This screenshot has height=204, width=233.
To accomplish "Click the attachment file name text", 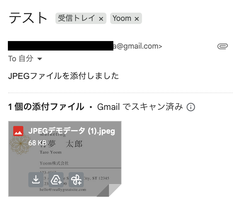I will click(71, 131).
